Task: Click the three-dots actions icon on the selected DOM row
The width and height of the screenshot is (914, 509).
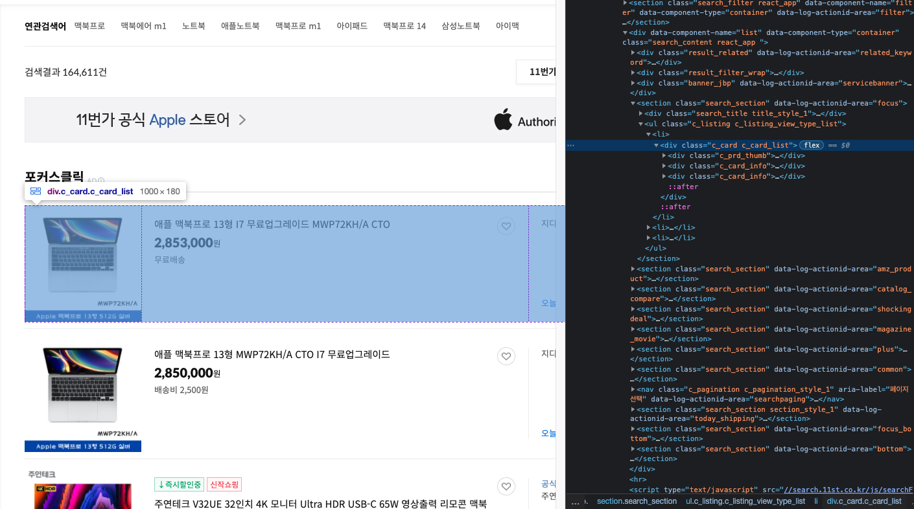Action: click(570, 145)
